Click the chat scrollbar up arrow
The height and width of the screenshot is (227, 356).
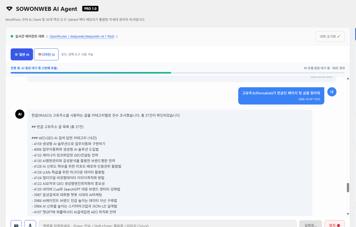point(348,79)
